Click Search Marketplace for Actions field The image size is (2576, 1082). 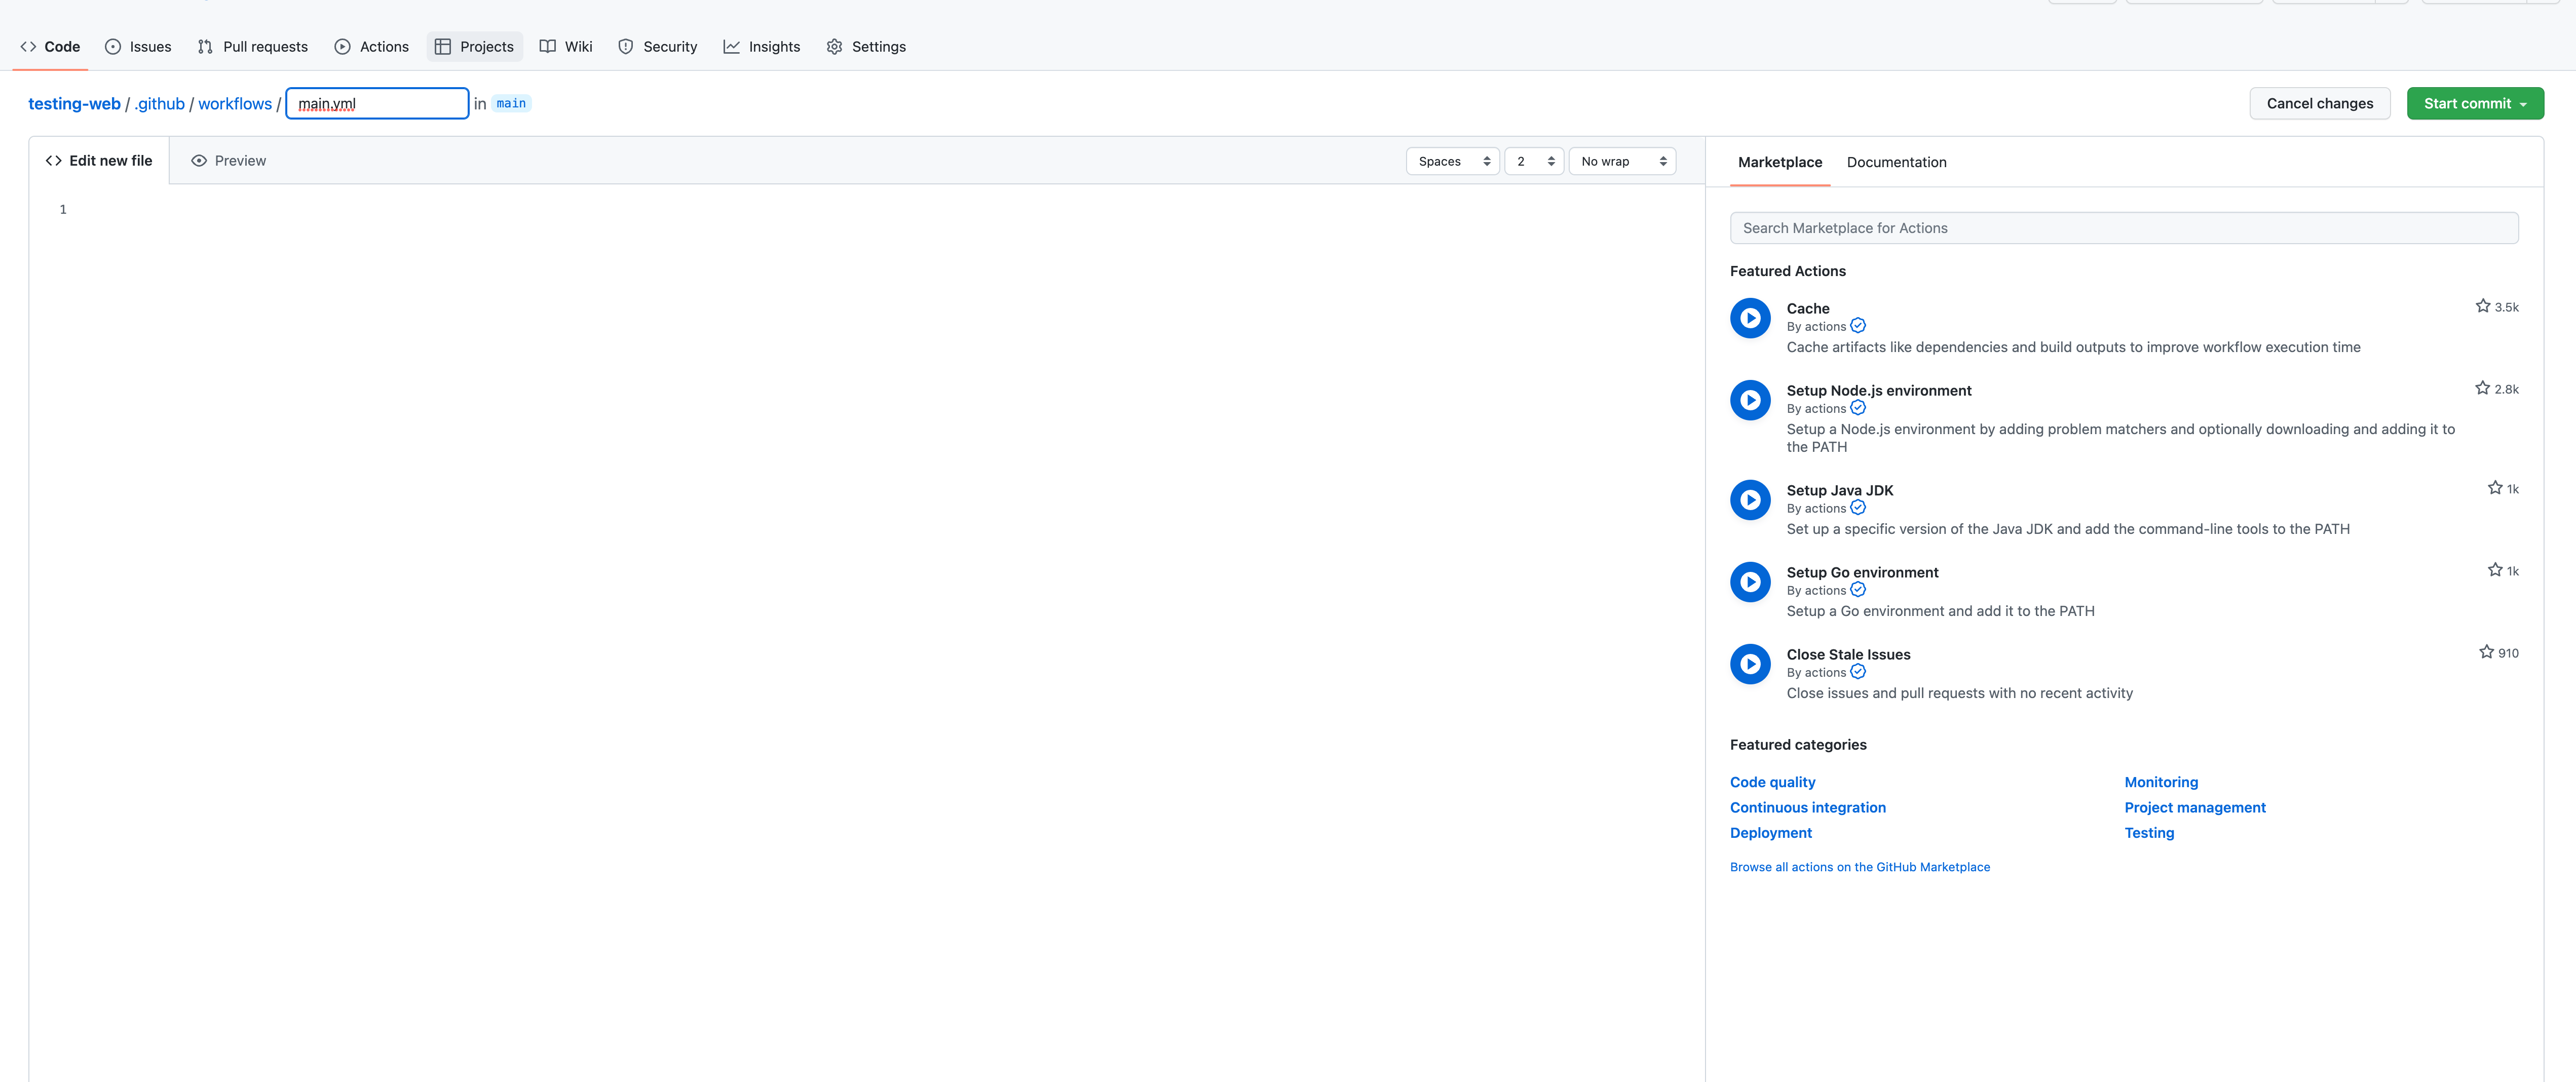(2124, 228)
